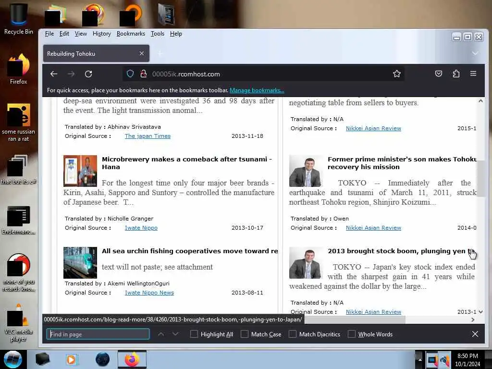Open the Iwate Nippo News source link

[149, 293]
